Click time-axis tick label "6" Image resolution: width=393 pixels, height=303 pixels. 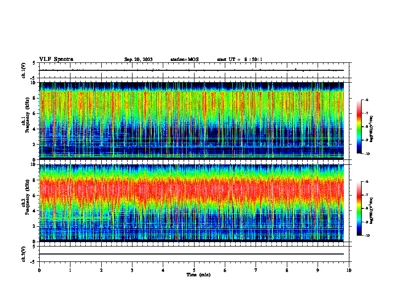pyautogui.click(x=225, y=270)
